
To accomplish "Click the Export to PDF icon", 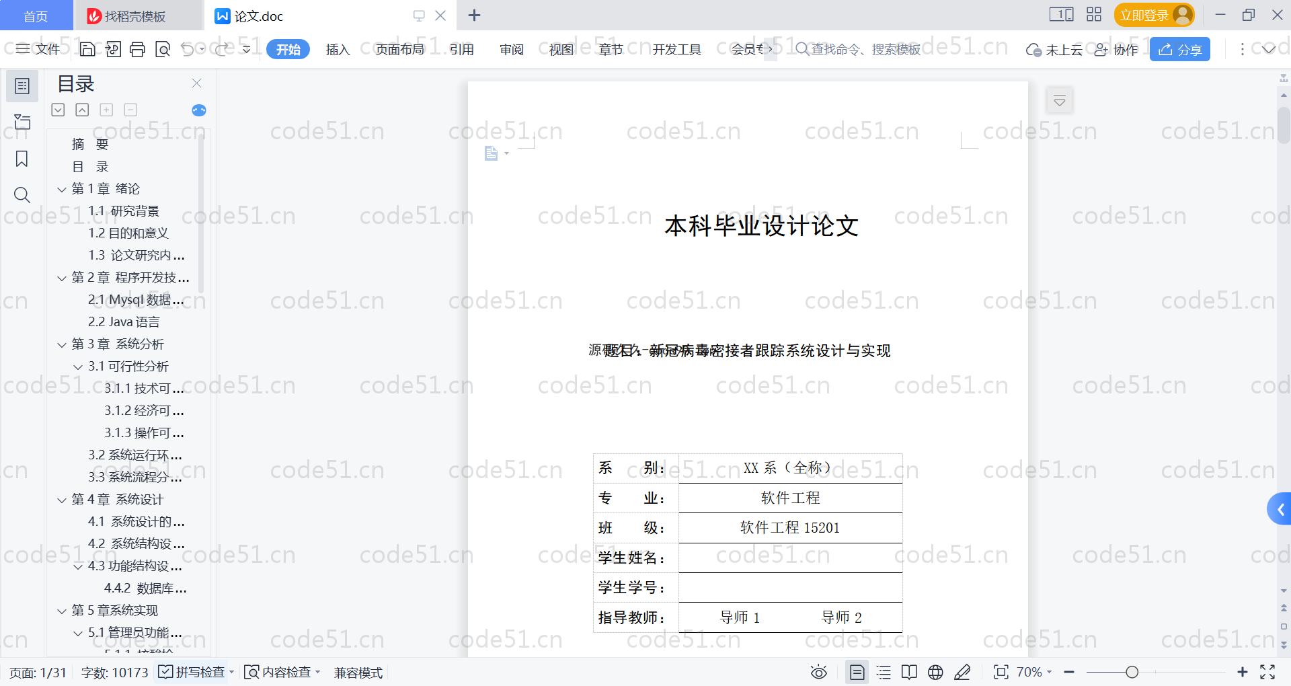I will click(113, 49).
